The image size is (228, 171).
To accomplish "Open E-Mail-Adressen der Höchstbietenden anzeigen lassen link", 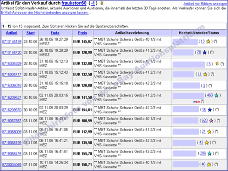I will click(45, 12).
